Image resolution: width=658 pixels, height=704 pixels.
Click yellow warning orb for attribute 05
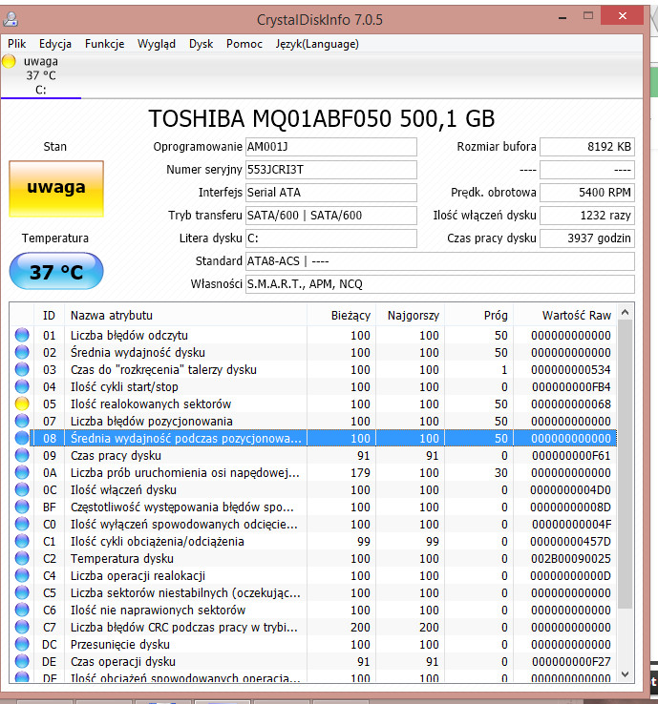[22, 404]
